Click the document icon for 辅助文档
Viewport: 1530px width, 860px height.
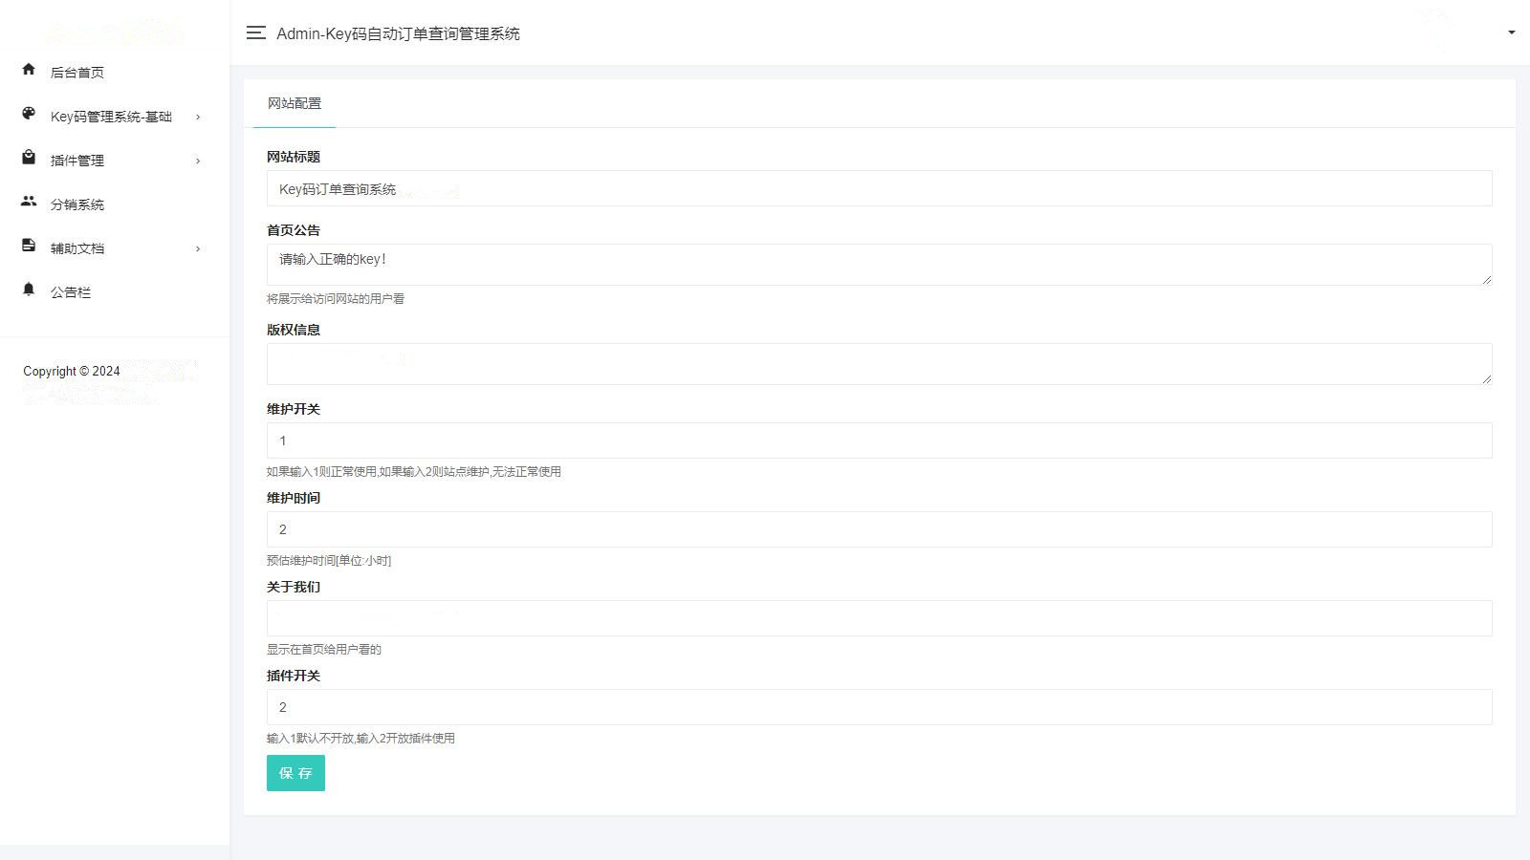[29, 246]
